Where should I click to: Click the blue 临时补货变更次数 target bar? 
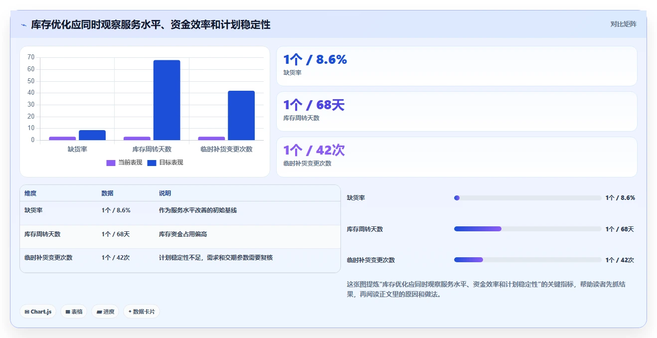[x=241, y=116]
